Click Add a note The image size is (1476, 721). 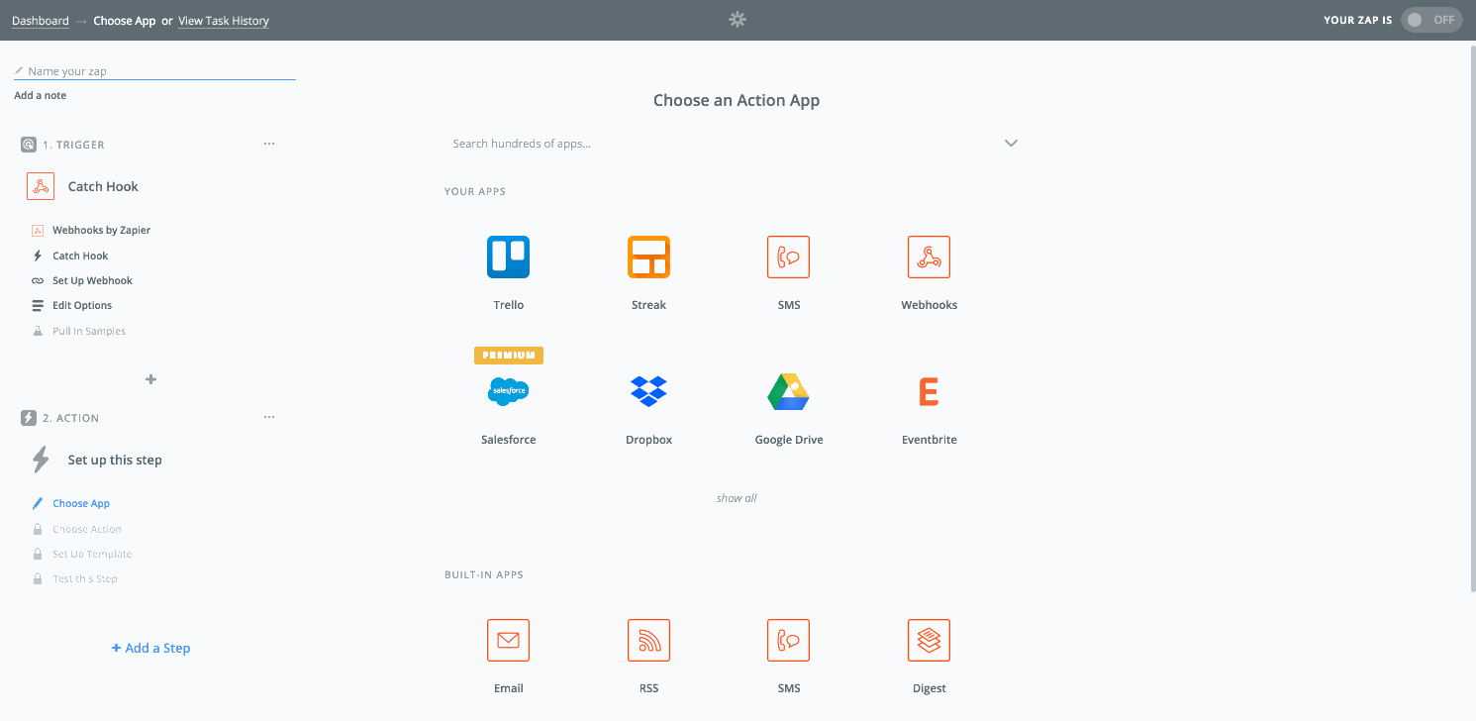(x=41, y=95)
